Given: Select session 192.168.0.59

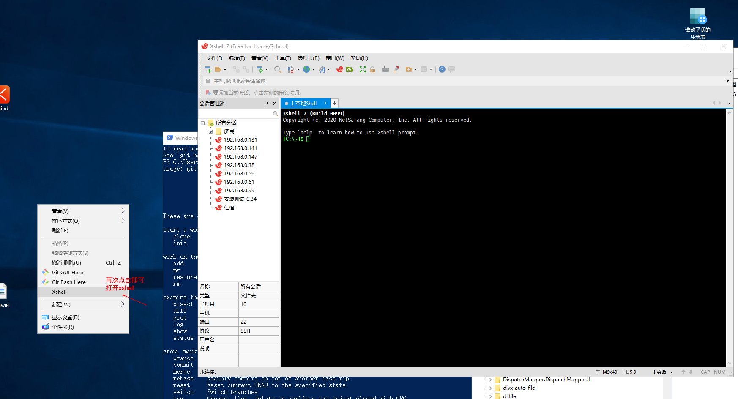Looking at the screenshot, I should [239, 174].
